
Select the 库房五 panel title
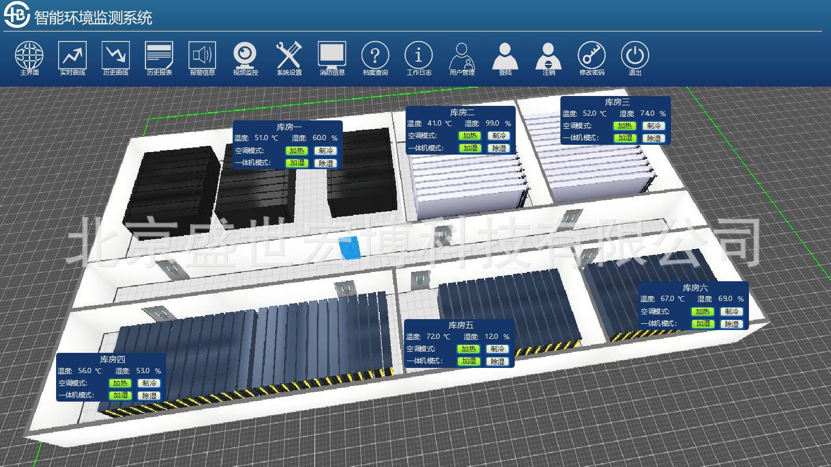pyautogui.click(x=461, y=325)
